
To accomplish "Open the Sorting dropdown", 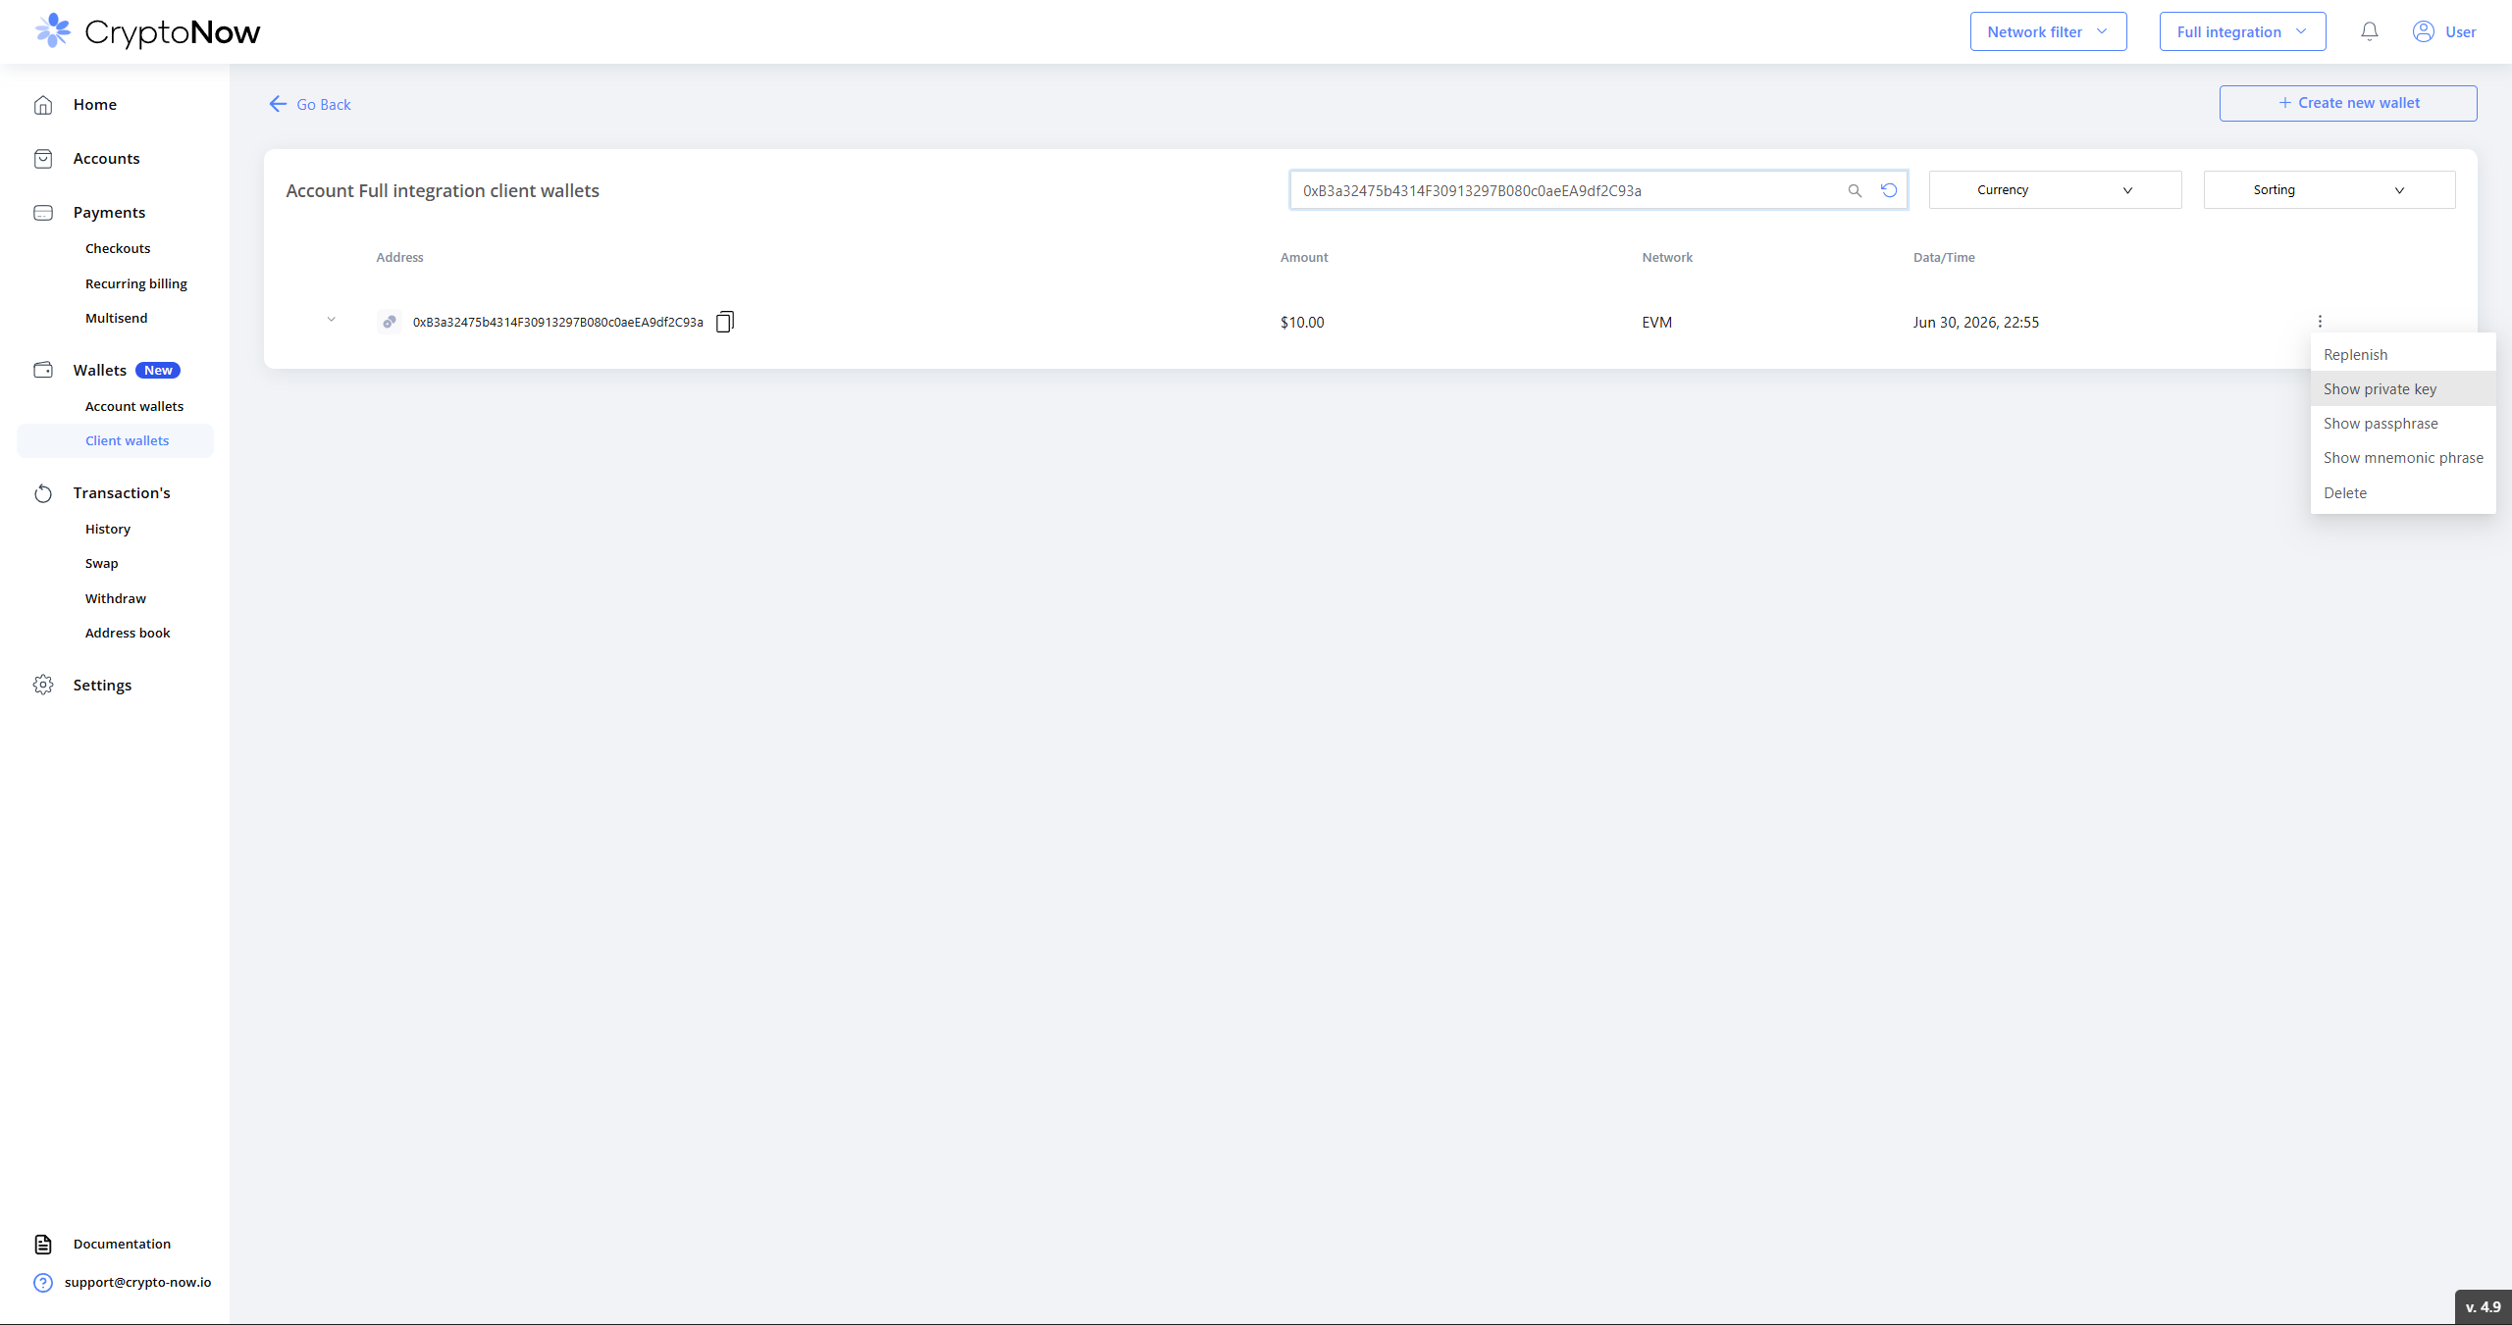I will tap(2329, 190).
